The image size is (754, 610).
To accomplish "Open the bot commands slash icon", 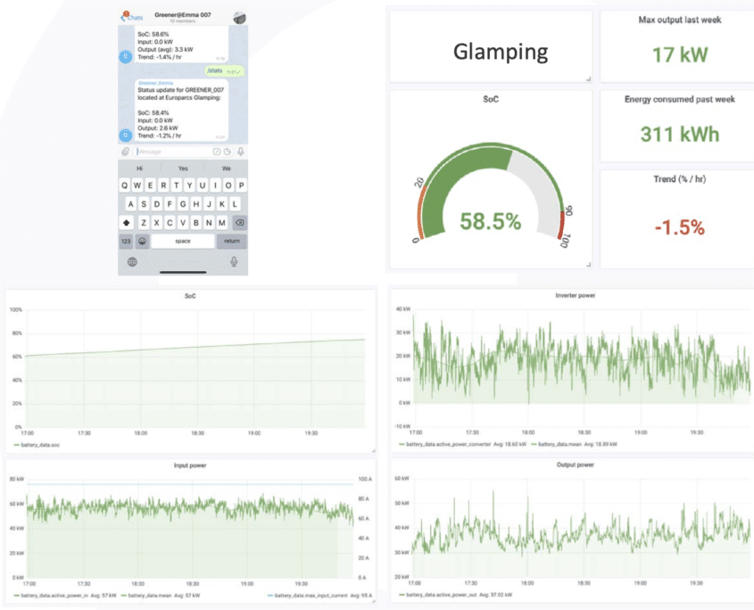I will point(217,152).
